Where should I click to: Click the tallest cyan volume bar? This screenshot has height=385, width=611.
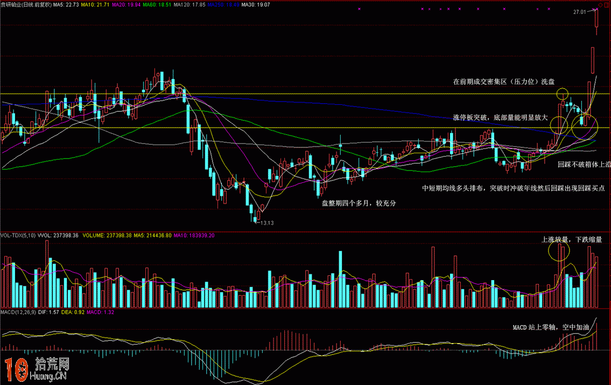(x=340, y=279)
